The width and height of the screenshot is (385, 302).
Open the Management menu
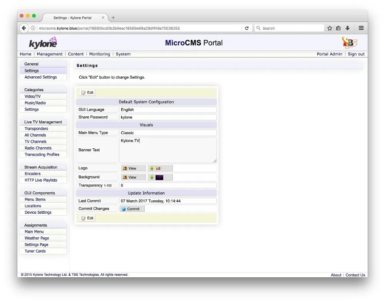pyautogui.click(x=50, y=54)
